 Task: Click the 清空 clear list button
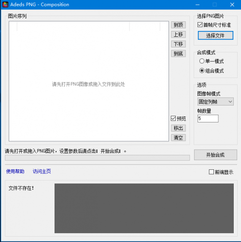click(x=178, y=137)
